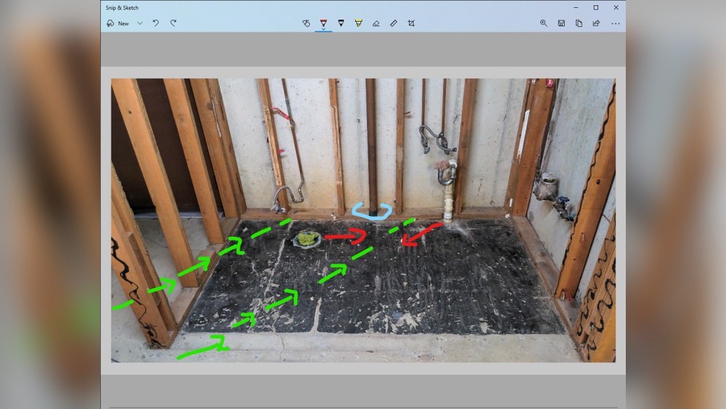Image resolution: width=726 pixels, height=409 pixels.
Task: Click the New snip button
Action: click(118, 23)
